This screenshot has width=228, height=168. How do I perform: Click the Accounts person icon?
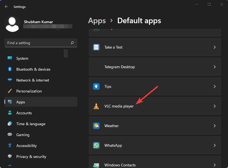(x=10, y=113)
